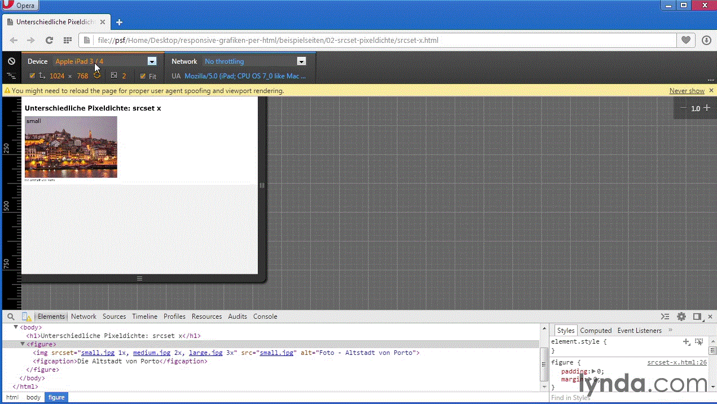Activate the inspect element magnifier icon
Viewport: 717px width, 404px height.
click(x=11, y=317)
